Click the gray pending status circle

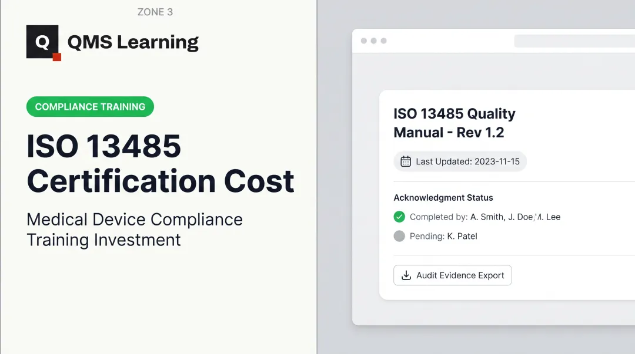coord(399,236)
